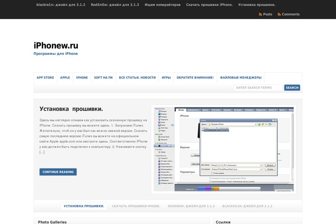Select the УСТАНОВКА ПРОШИВКИ slider tab

[x=84, y=206]
